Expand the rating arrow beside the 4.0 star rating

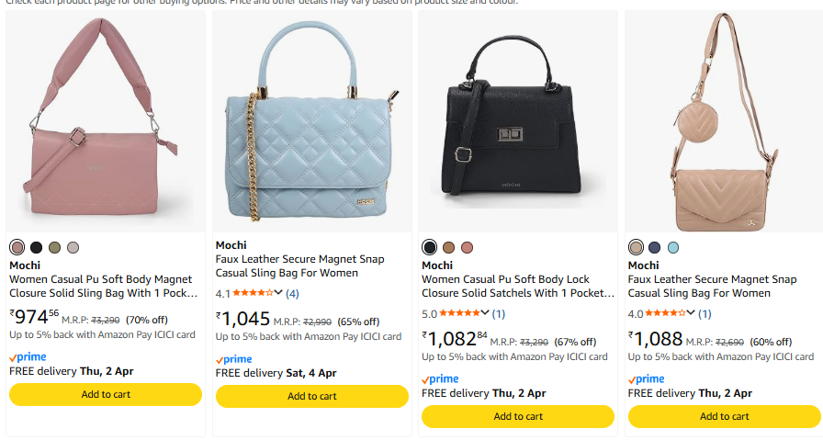click(x=691, y=313)
